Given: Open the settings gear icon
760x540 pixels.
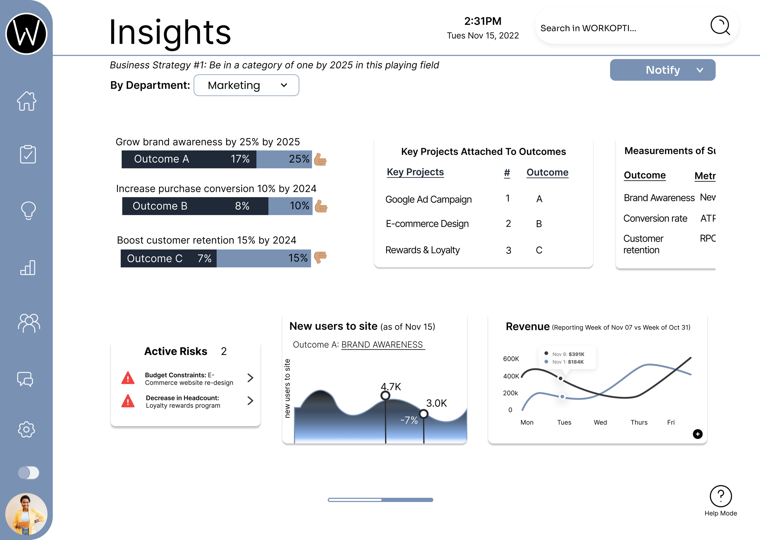Looking at the screenshot, I should [26, 430].
